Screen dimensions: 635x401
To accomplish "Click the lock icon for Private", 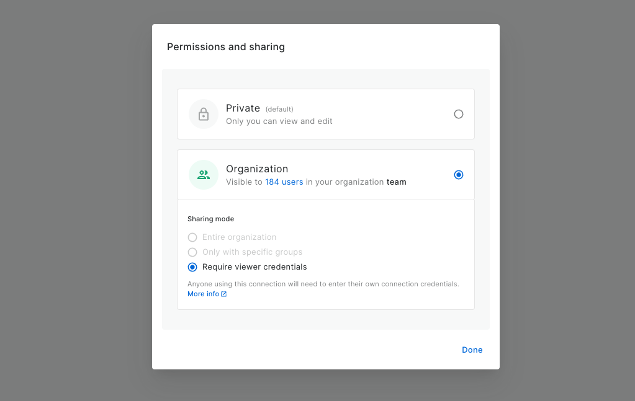I will click(x=204, y=114).
